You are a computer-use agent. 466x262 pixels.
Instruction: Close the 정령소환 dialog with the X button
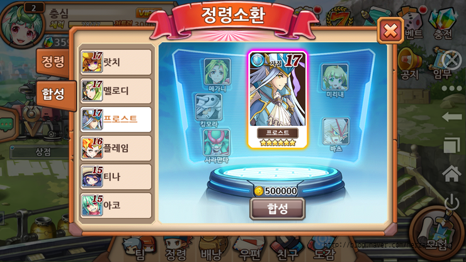(390, 30)
